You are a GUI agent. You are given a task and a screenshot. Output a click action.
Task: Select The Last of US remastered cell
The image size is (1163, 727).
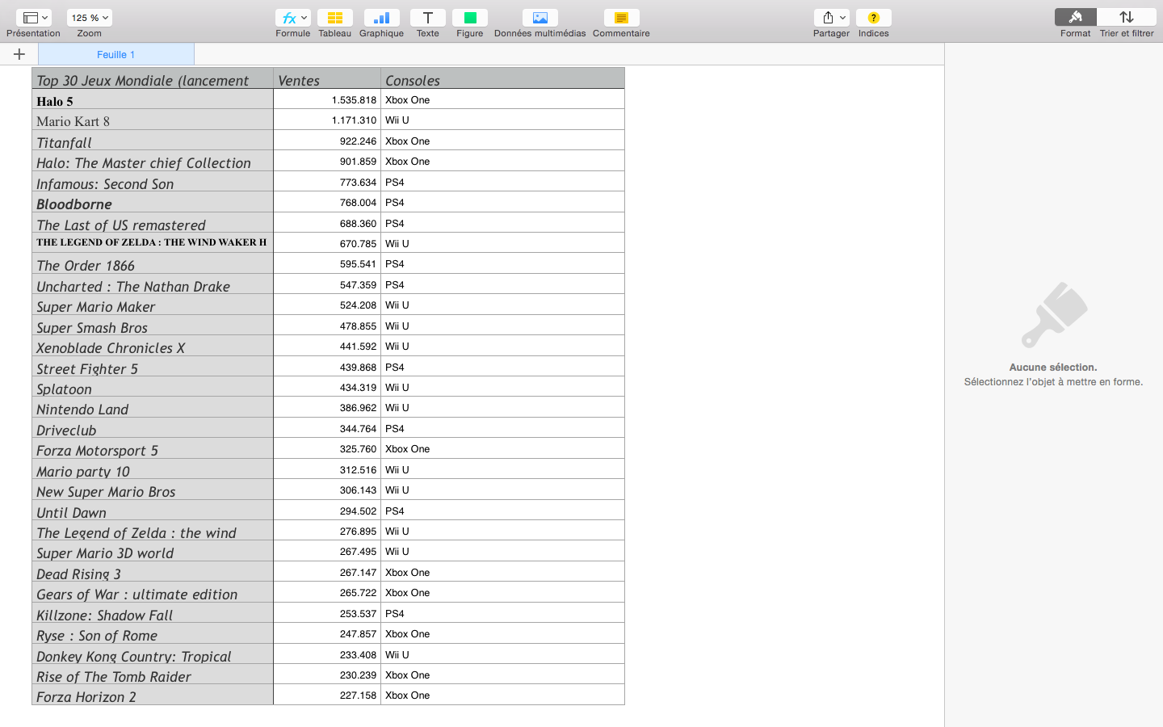tap(153, 223)
